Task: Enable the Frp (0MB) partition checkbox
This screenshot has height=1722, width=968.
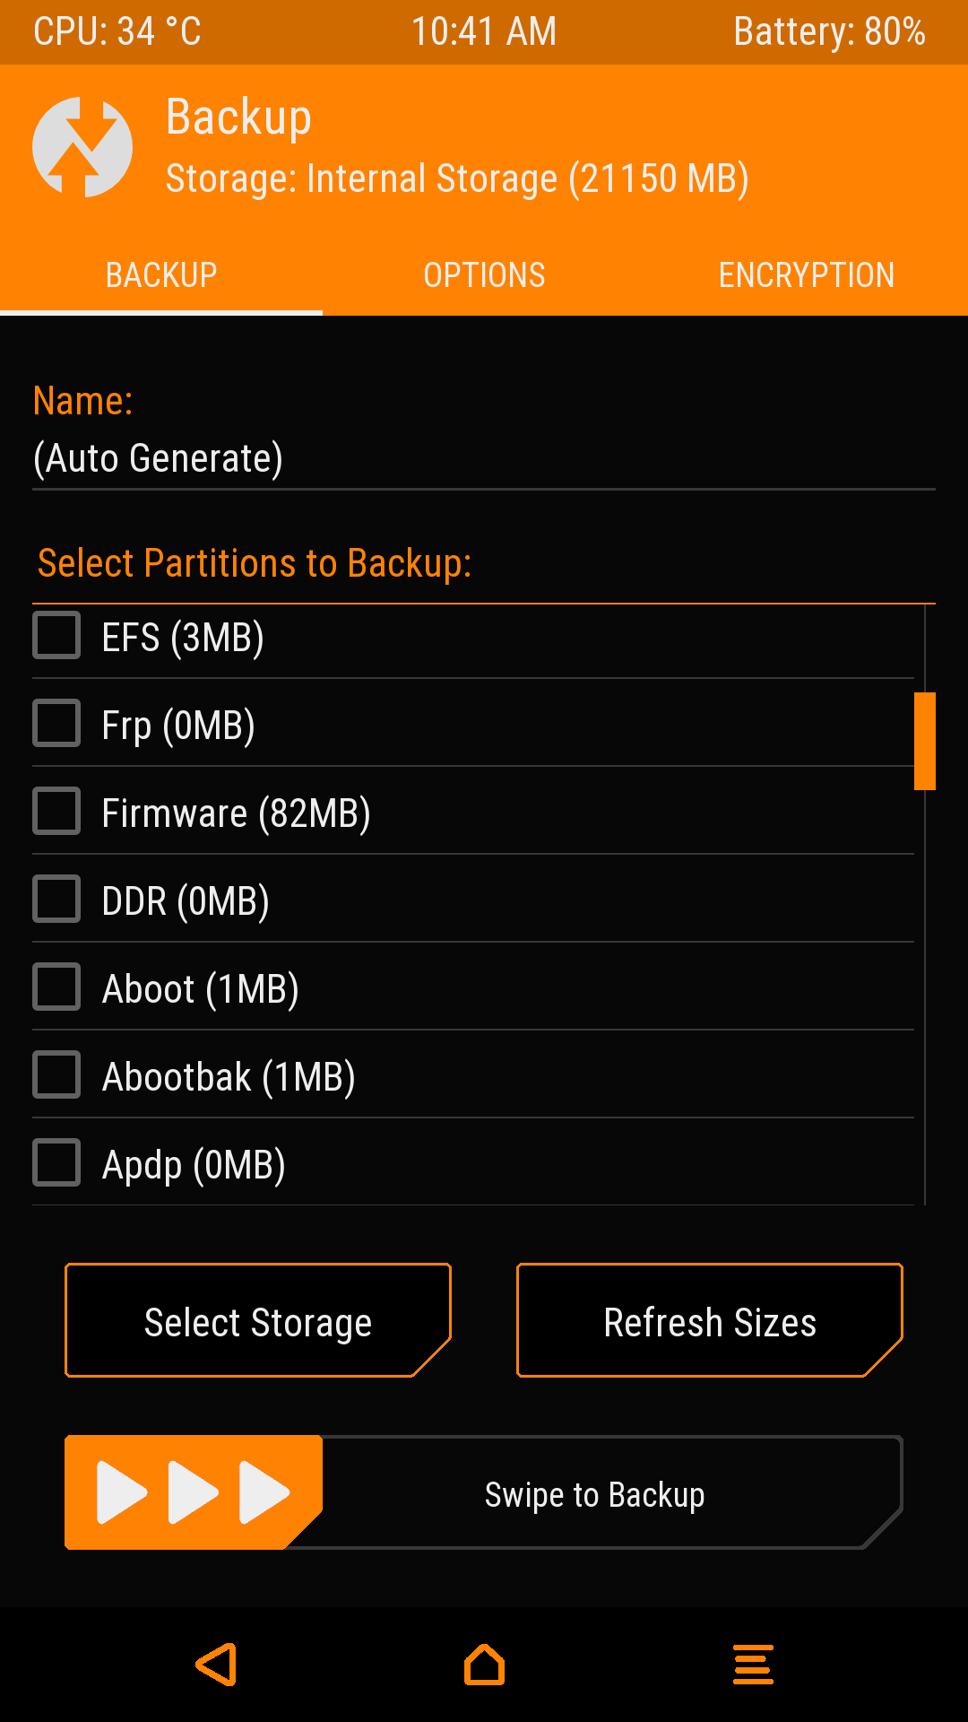Action: pos(56,724)
